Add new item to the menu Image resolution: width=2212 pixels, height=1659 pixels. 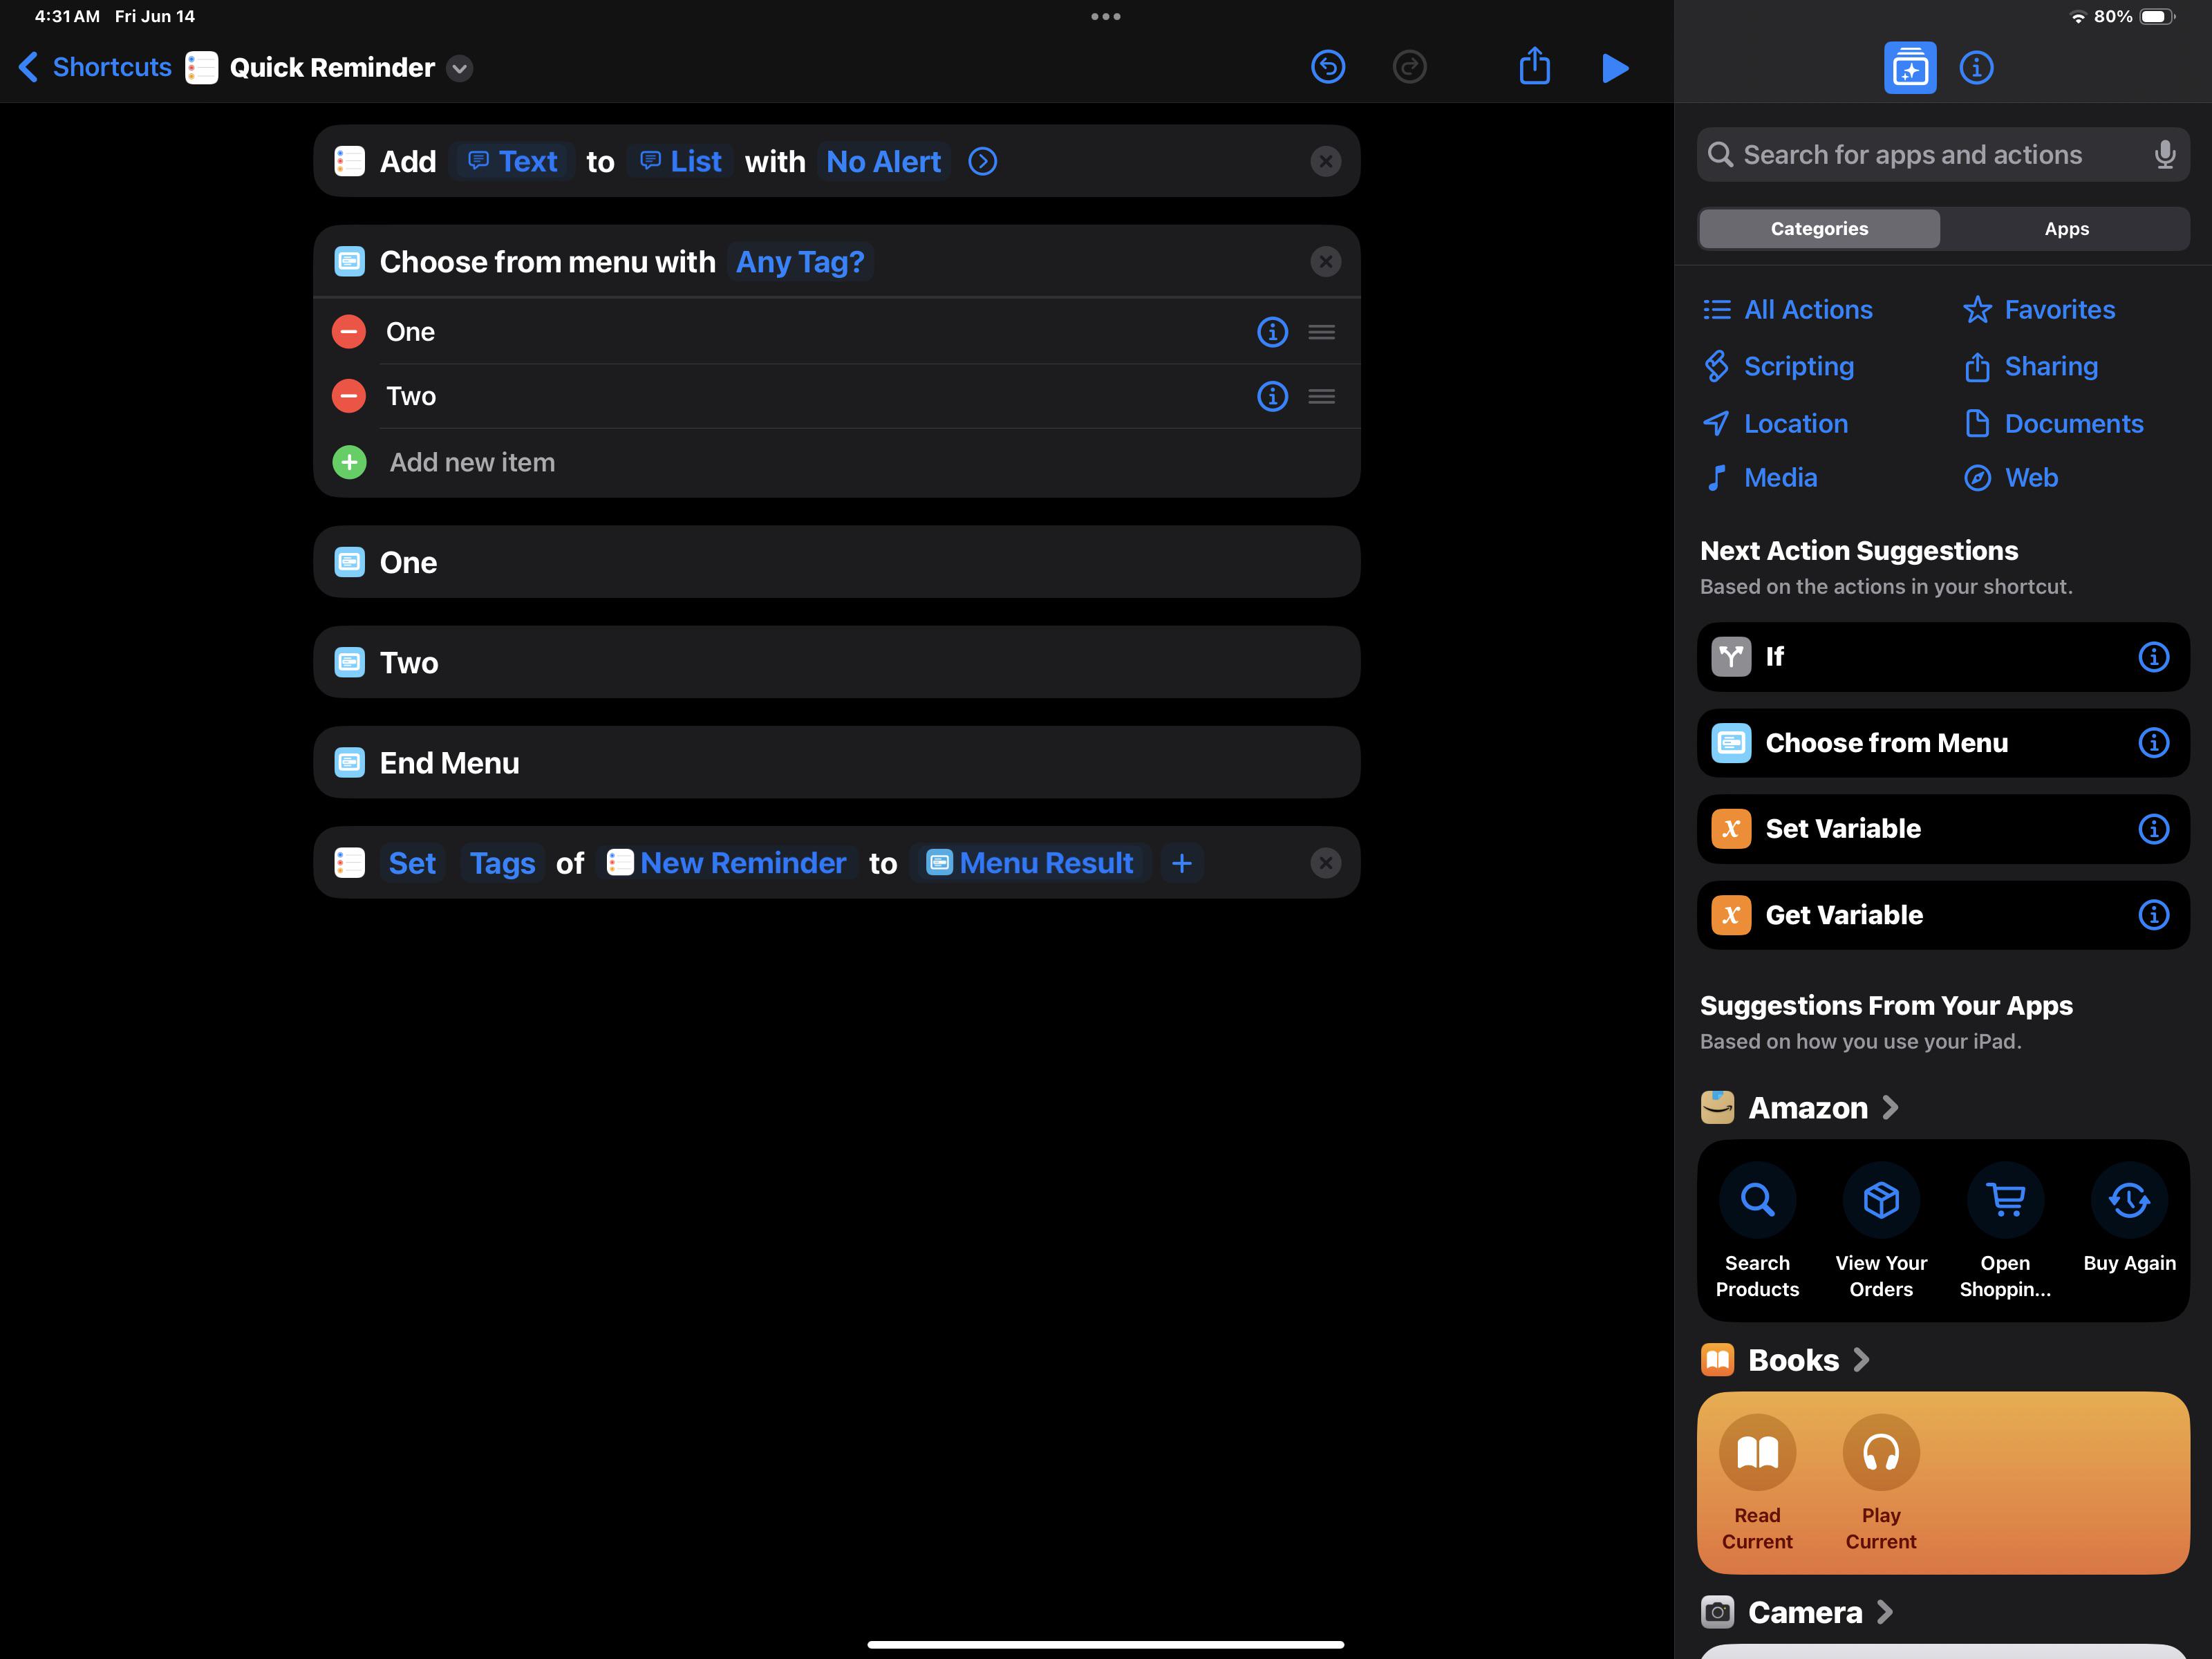coord(472,462)
